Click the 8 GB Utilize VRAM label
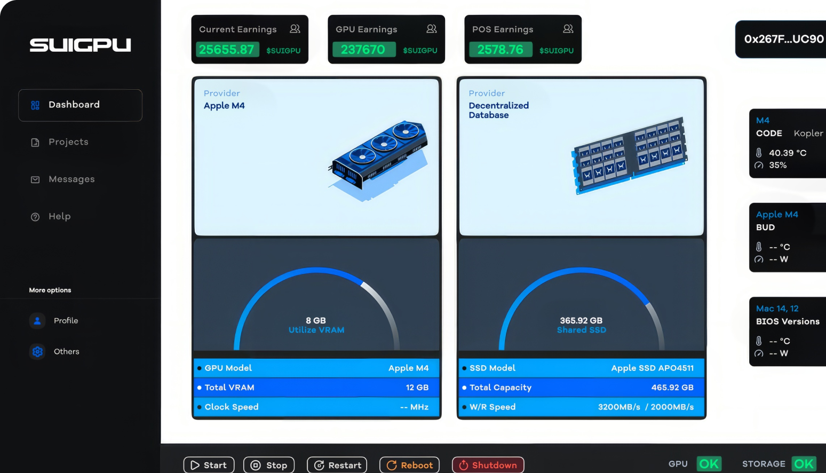 coord(316,325)
